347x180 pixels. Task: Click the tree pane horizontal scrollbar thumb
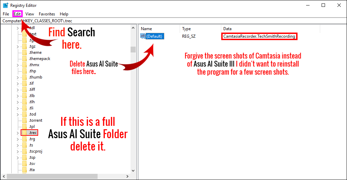(52, 177)
